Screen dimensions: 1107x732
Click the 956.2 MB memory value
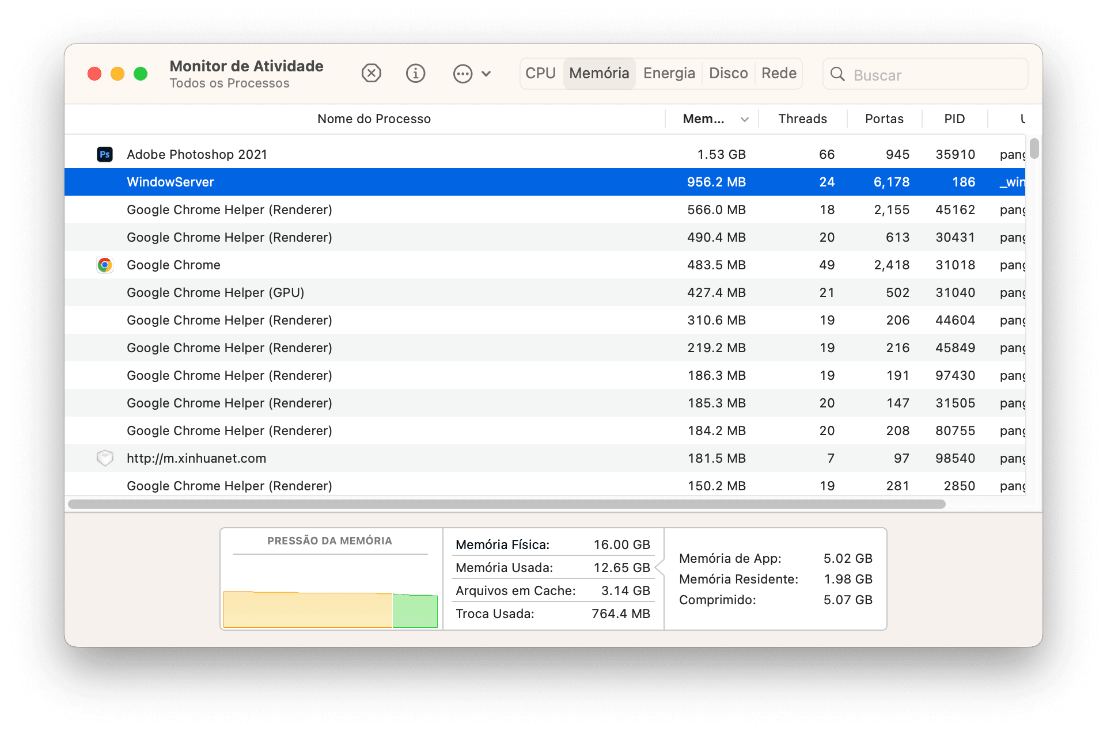point(716,182)
